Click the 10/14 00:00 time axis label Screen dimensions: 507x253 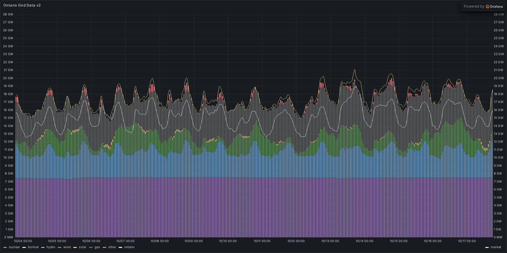coord(365,242)
